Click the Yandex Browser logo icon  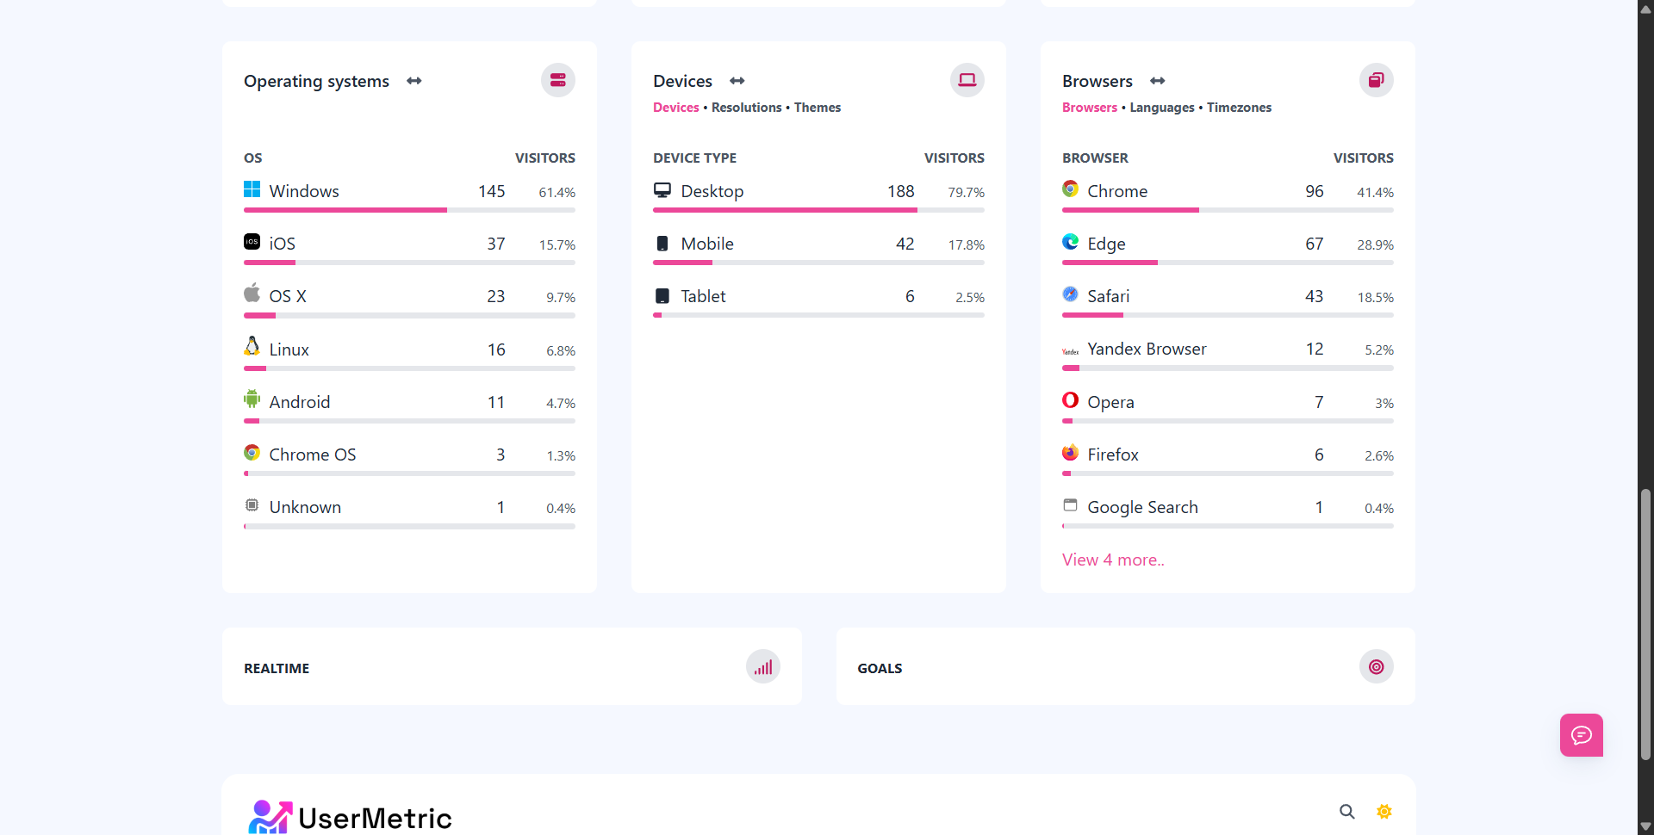point(1070,351)
